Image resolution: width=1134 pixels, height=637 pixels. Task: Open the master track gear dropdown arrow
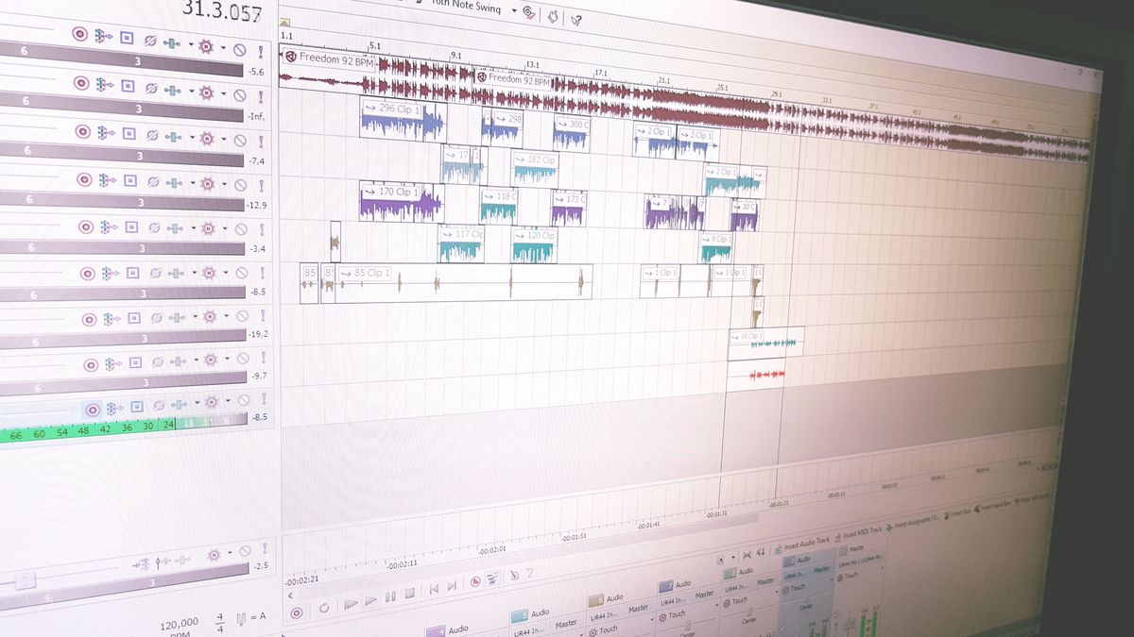(x=229, y=554)
